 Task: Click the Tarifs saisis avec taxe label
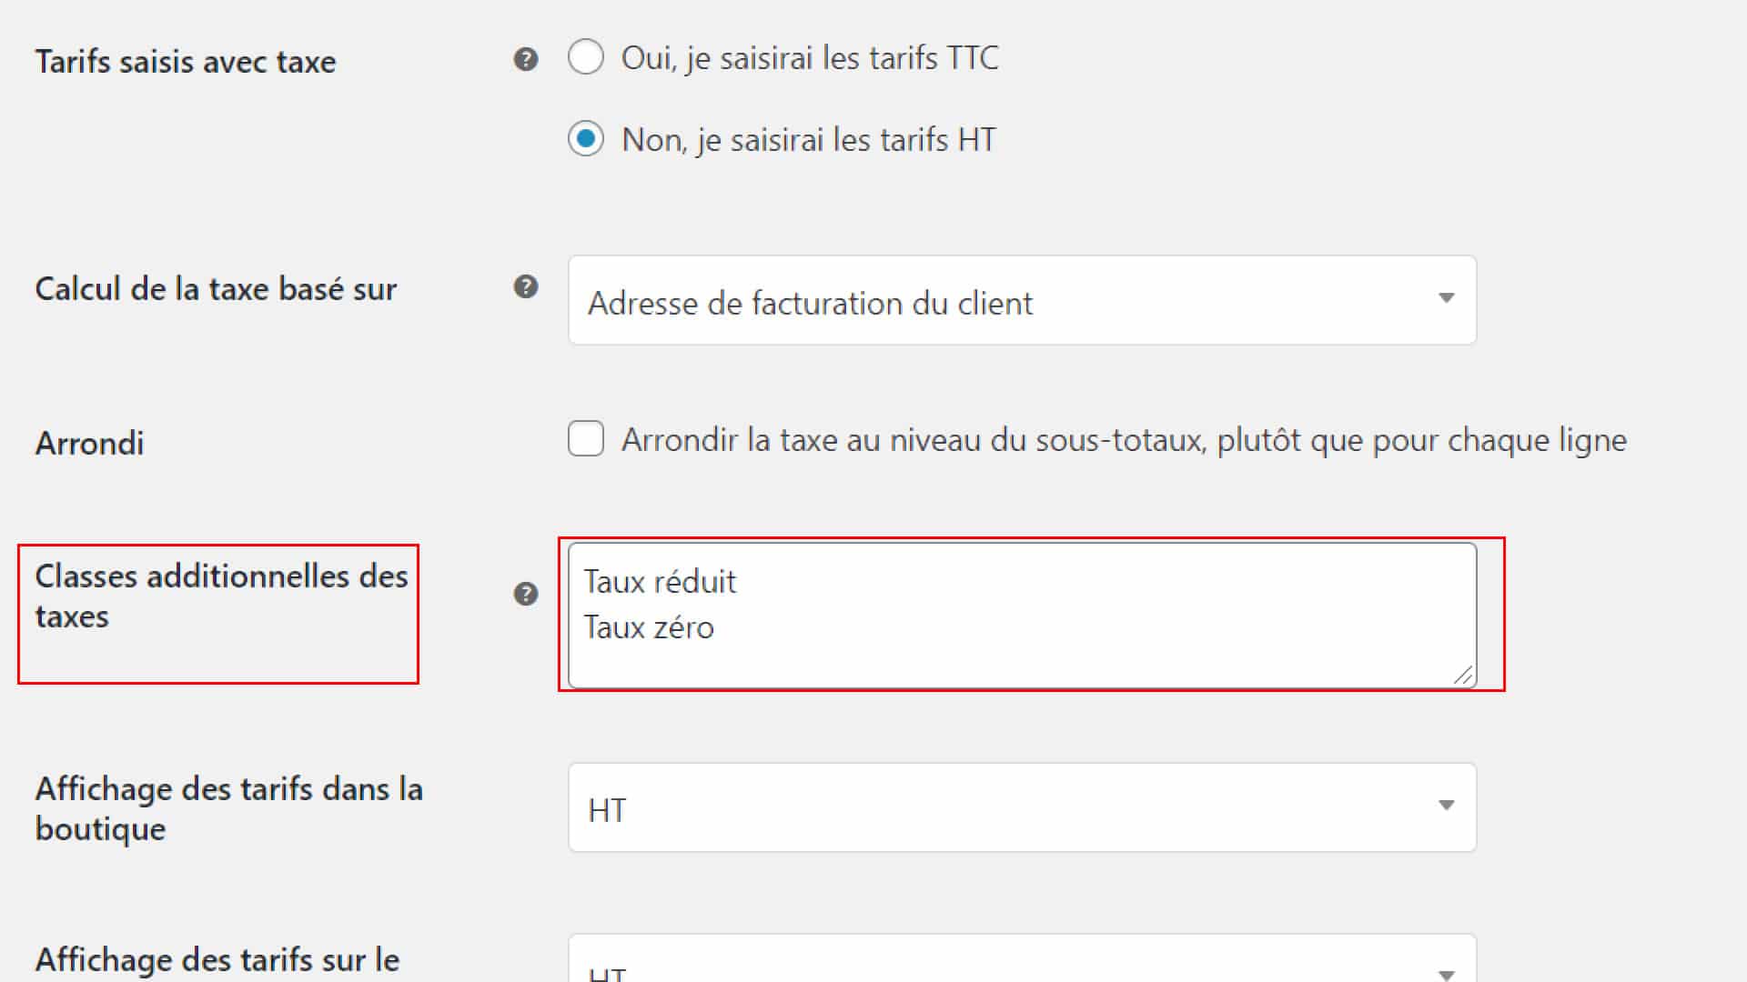(x=186, y=62)
